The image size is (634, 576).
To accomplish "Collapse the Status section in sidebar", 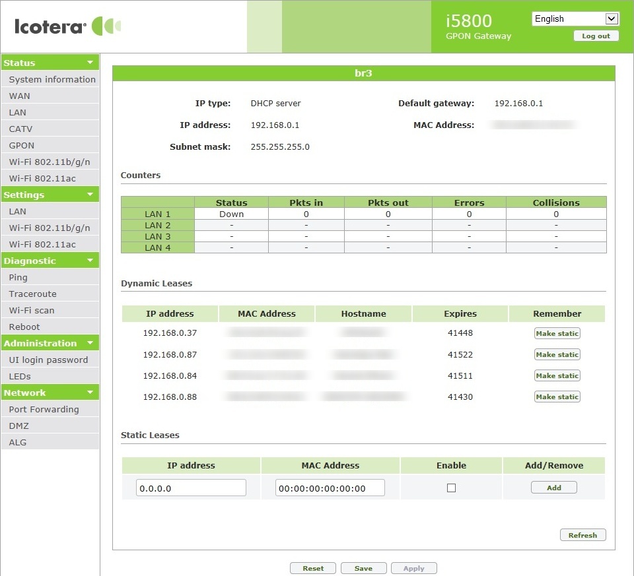I will pos(89,61).
